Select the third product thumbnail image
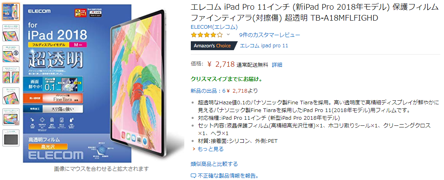Screen dimensions: 444x180 [x=11, y=54]
